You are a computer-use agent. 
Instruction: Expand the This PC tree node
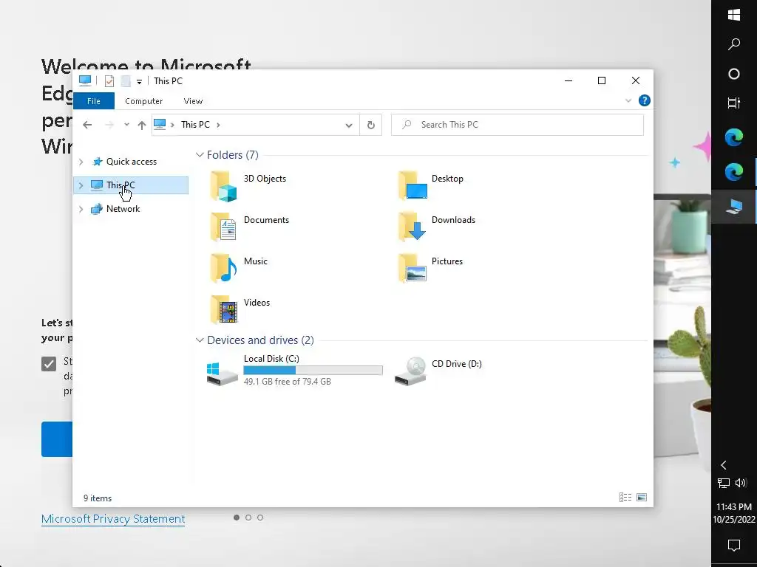(x=81, y=185)
